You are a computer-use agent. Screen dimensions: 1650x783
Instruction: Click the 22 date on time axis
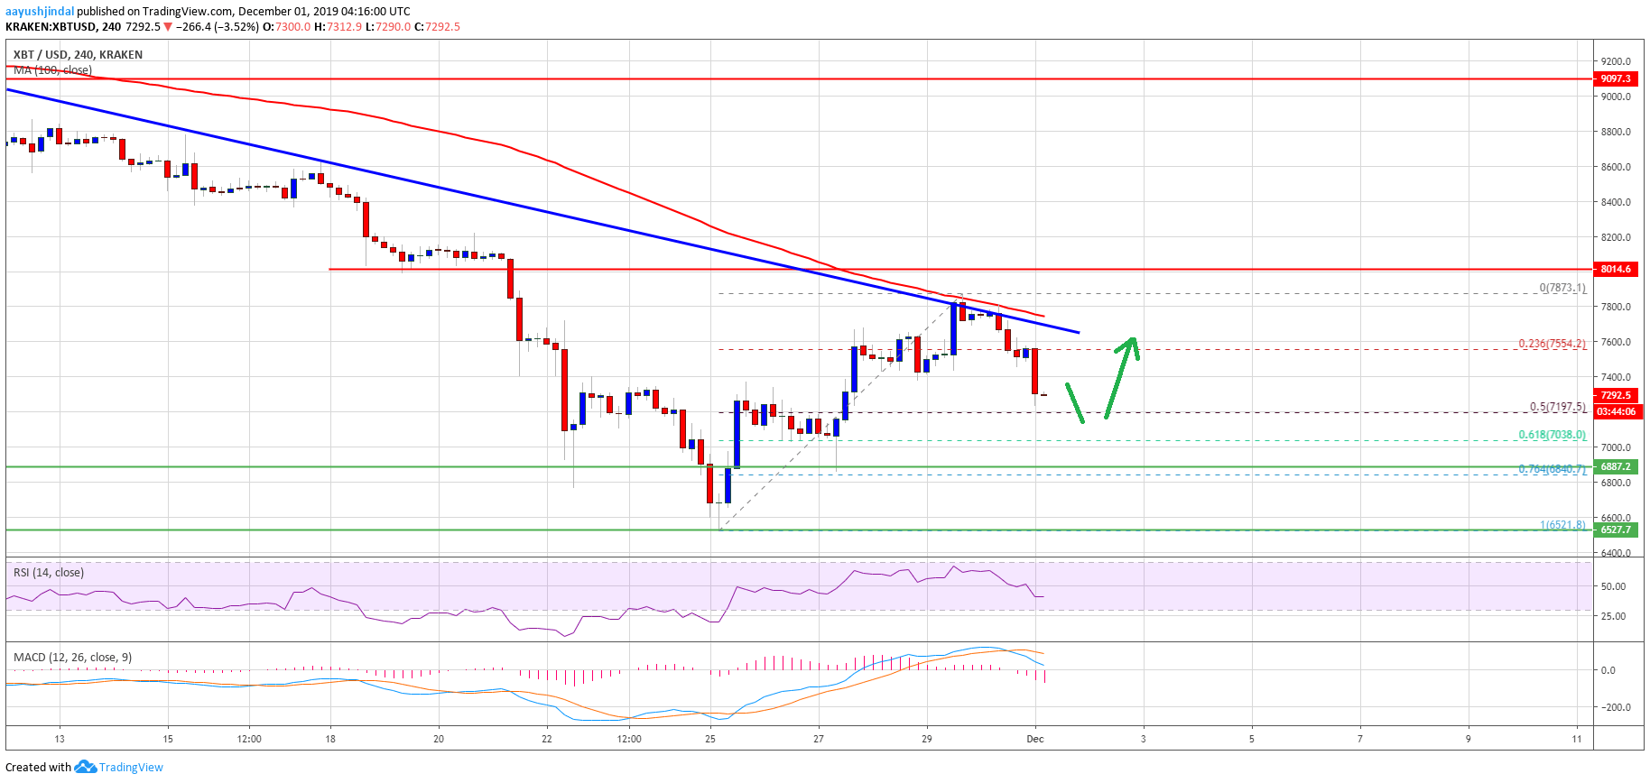[547, 739]
